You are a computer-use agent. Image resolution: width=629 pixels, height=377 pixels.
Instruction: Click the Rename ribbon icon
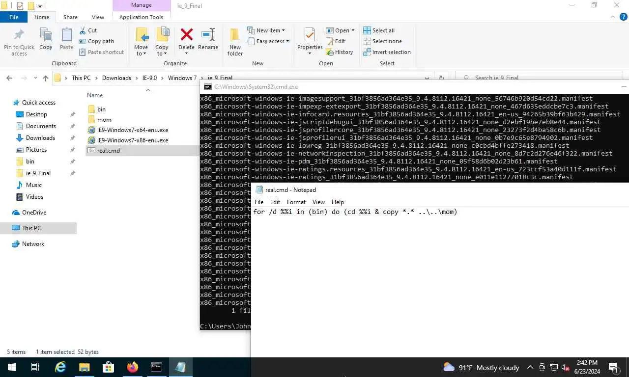[x=208, y=34]
